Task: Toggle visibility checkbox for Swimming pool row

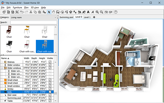Action: [50, 98]
